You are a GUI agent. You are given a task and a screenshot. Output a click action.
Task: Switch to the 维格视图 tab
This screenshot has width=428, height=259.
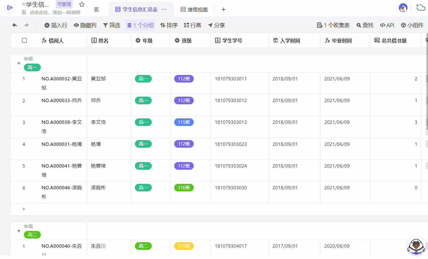click(194, 9)
